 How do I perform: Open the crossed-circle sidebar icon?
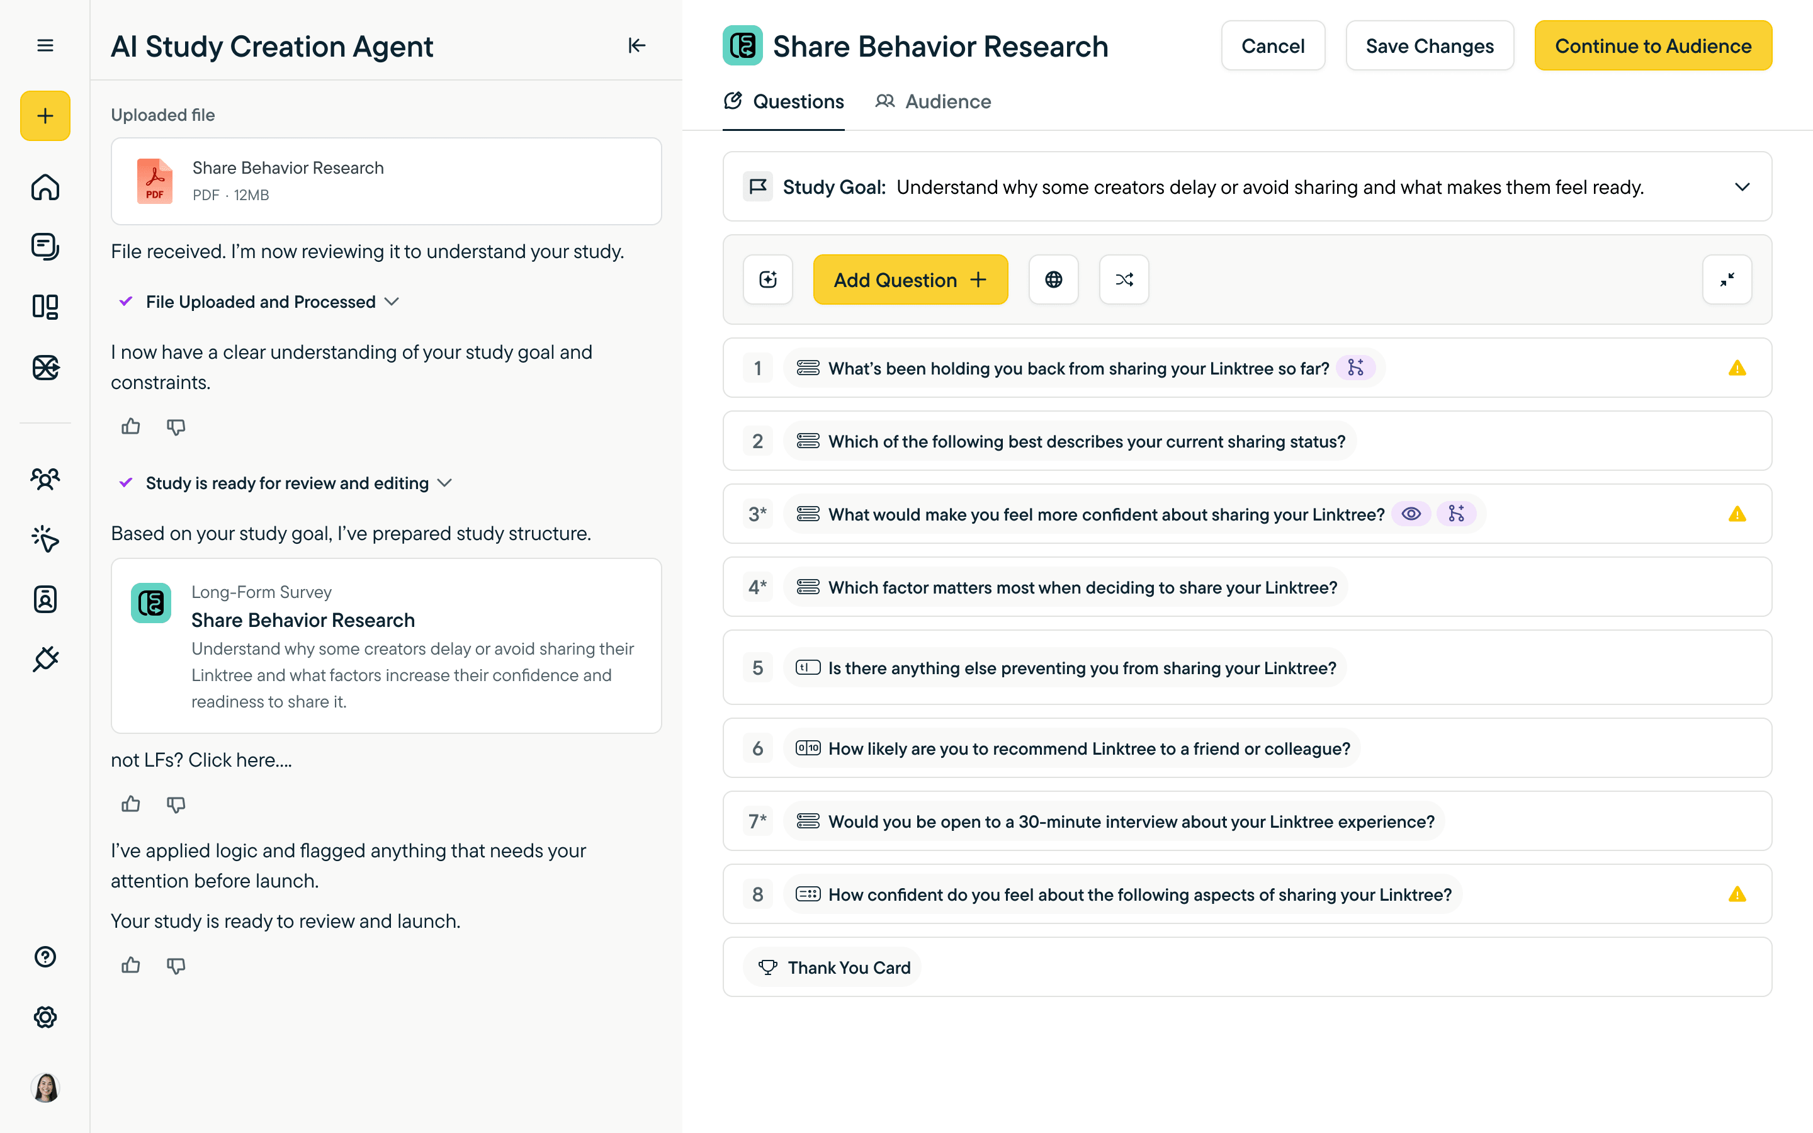point(45,367)
